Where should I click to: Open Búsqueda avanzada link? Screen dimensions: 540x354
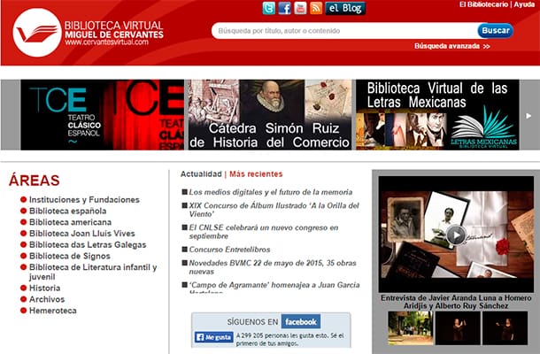452,46
